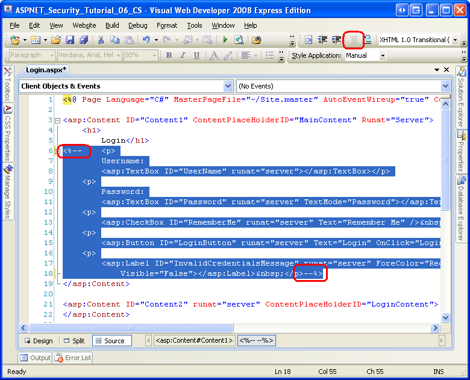The width and height of the screenshot is (470, 380).
Task: Click the Decrease Indent icon
Action: coord(322,40)
